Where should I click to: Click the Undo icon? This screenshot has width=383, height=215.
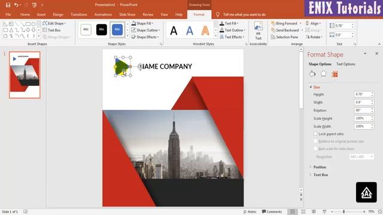coord(16,5)
